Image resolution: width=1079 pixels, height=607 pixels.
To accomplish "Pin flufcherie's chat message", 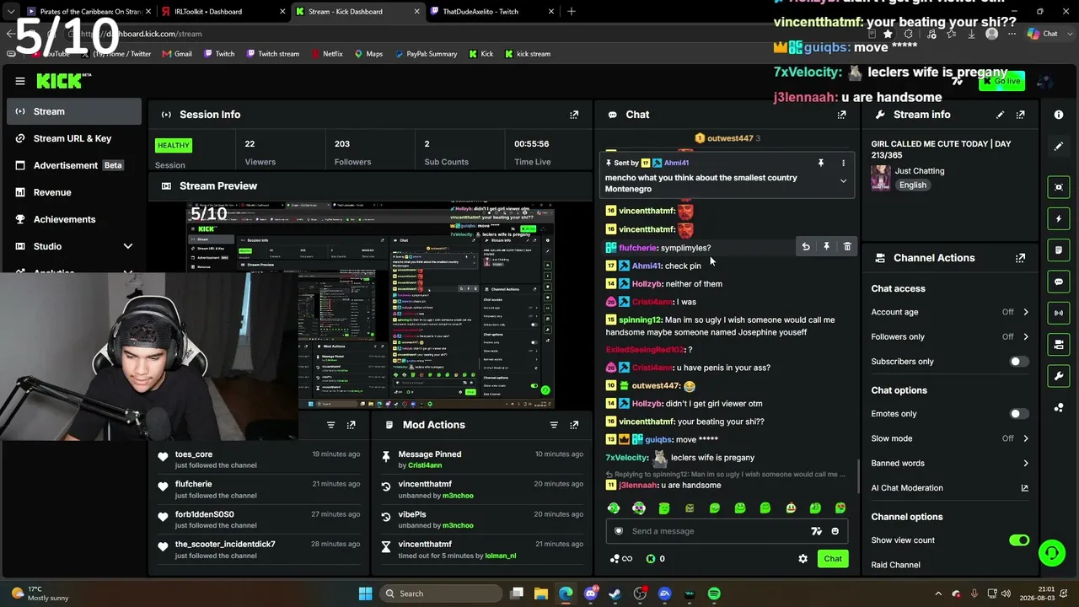I will point(826,247).
